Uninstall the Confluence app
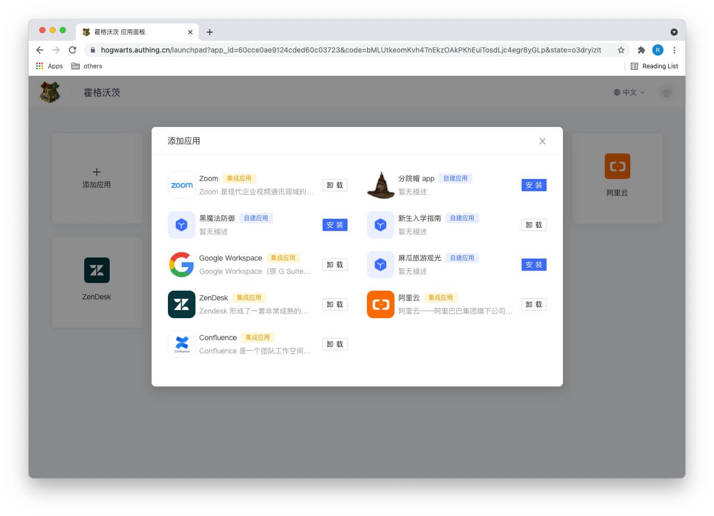The height and width of the screenshot is (516, 714). tap(335, 344)
